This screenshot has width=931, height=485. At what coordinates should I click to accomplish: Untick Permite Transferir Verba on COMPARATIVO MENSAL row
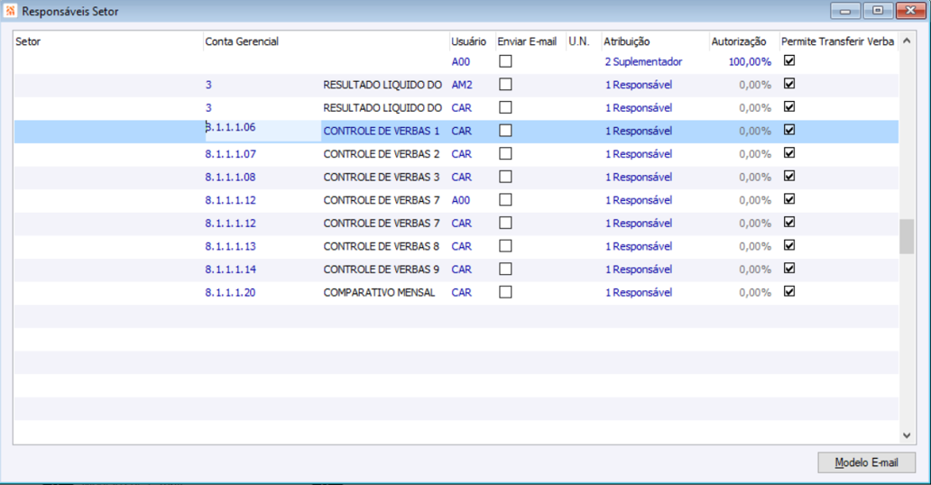(789, 292)
